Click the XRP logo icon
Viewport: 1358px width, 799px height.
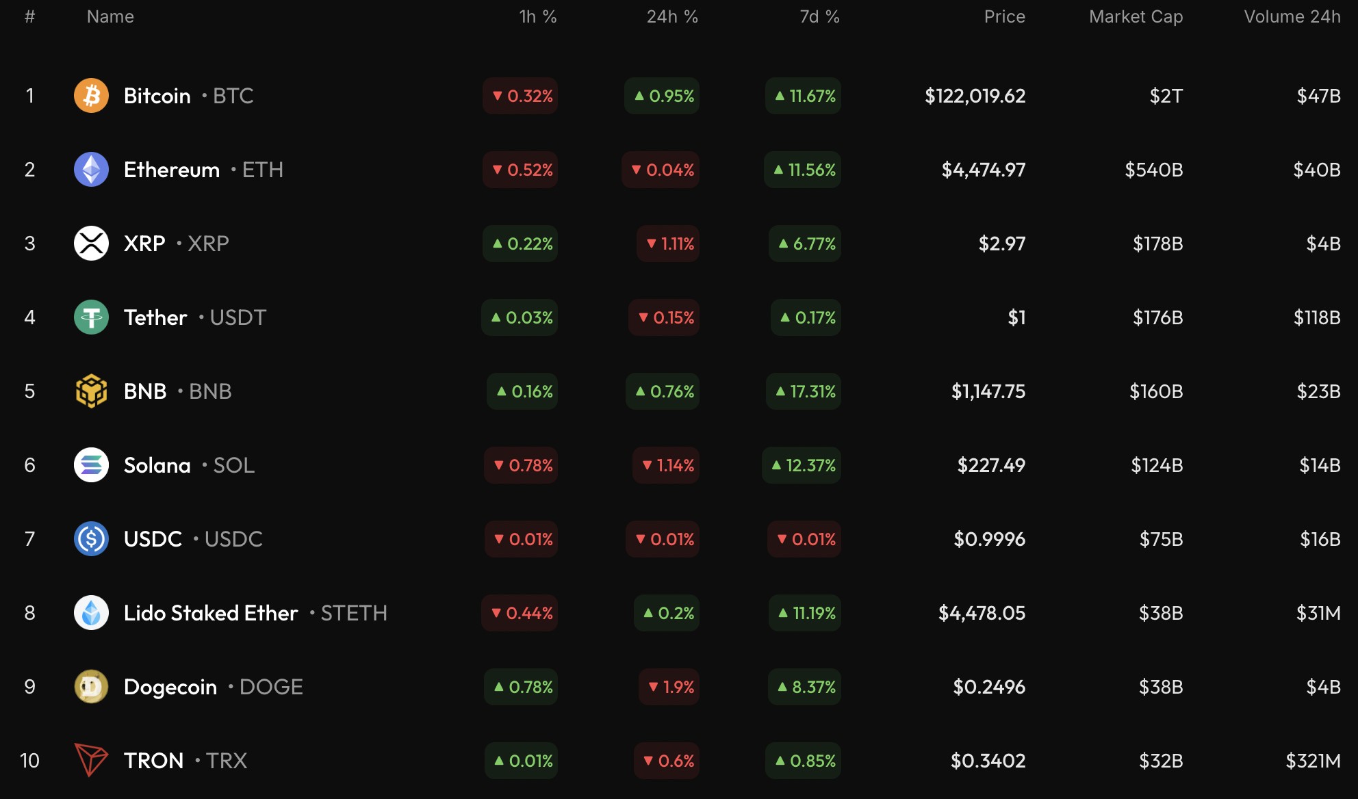point(91,244)
